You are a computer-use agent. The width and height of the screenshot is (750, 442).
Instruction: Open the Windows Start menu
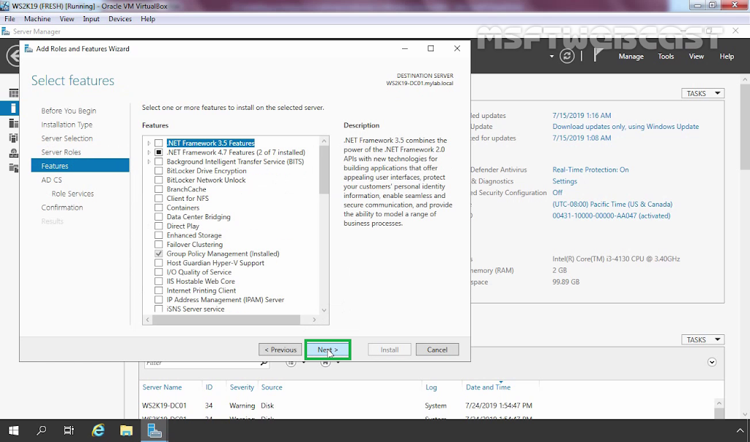[13, 430]
